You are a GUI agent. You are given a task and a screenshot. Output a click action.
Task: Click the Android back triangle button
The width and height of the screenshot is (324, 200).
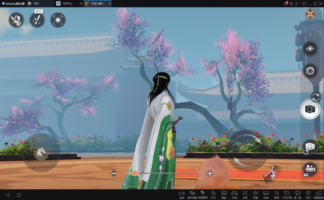coord(8,195)
